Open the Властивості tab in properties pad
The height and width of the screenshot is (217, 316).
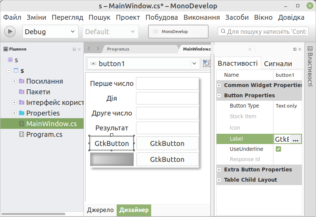tap(238, 63)
